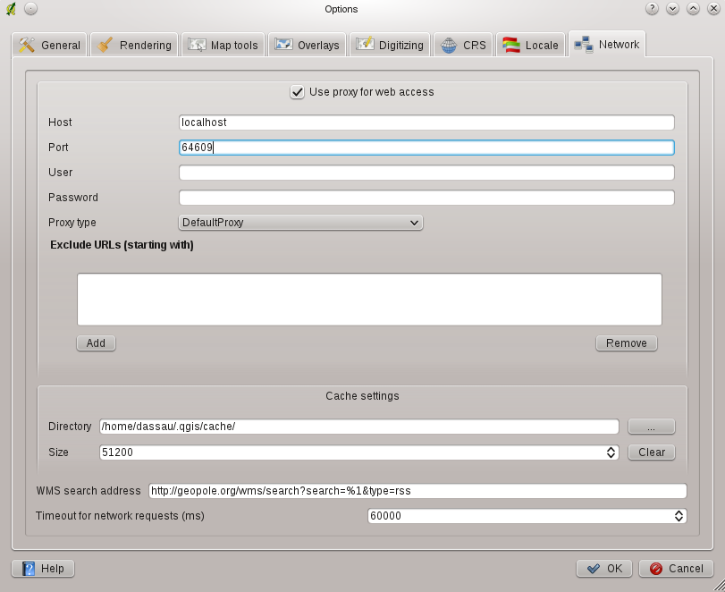Click the empty Password field
This screenshot has width=725, height=592.
tap(426, 198)
